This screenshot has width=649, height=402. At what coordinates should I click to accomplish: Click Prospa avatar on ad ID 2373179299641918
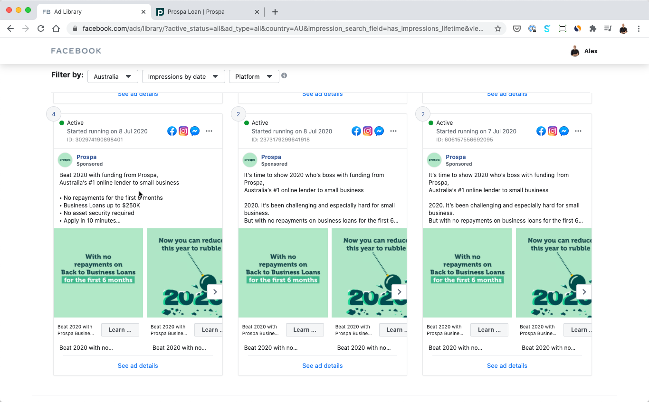[x=250, y=160]
